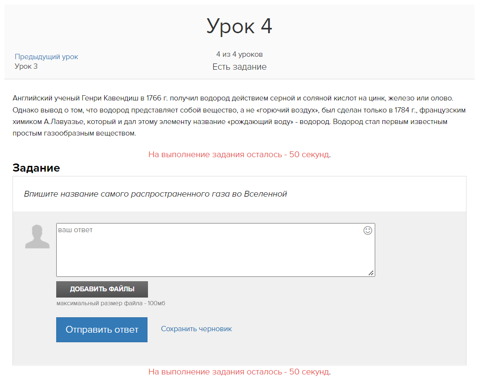Click the 'Добавить файлы' button
The image size is (479, 386).
pos(102,289)
